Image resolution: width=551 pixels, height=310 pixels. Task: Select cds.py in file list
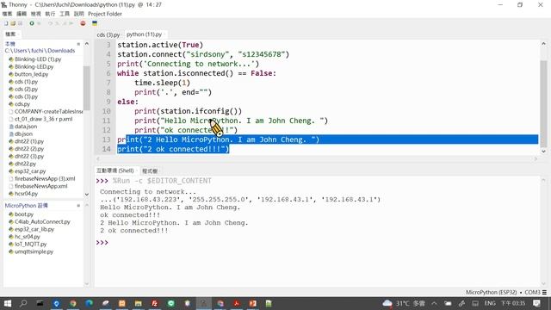tap(22, 104)
